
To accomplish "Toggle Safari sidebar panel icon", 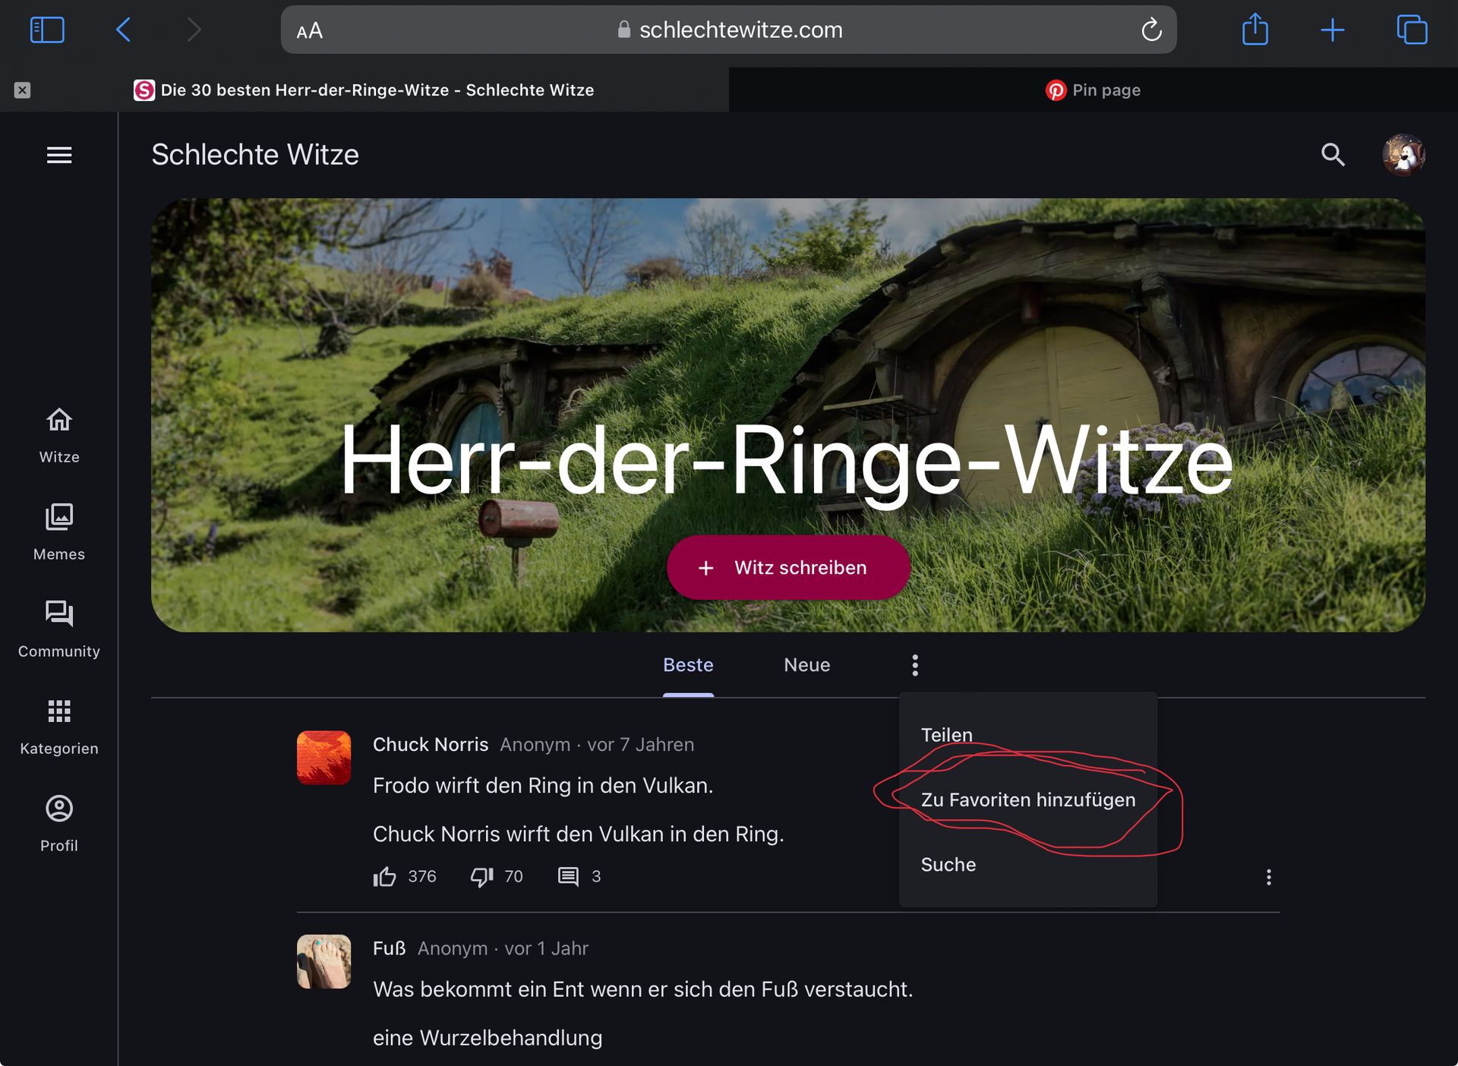I will [x=47, y=30].
